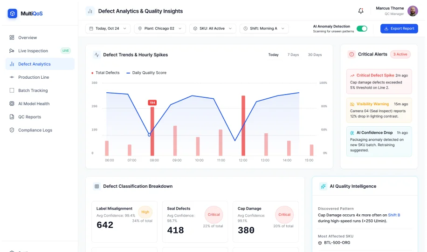Click the quality score point at 08:00

point(149,135)
